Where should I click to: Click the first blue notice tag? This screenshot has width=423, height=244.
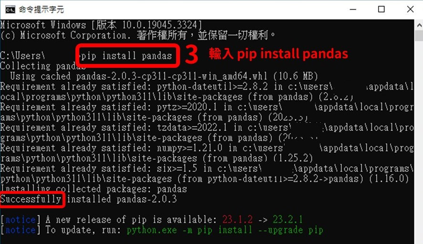(x=21, y=220)
